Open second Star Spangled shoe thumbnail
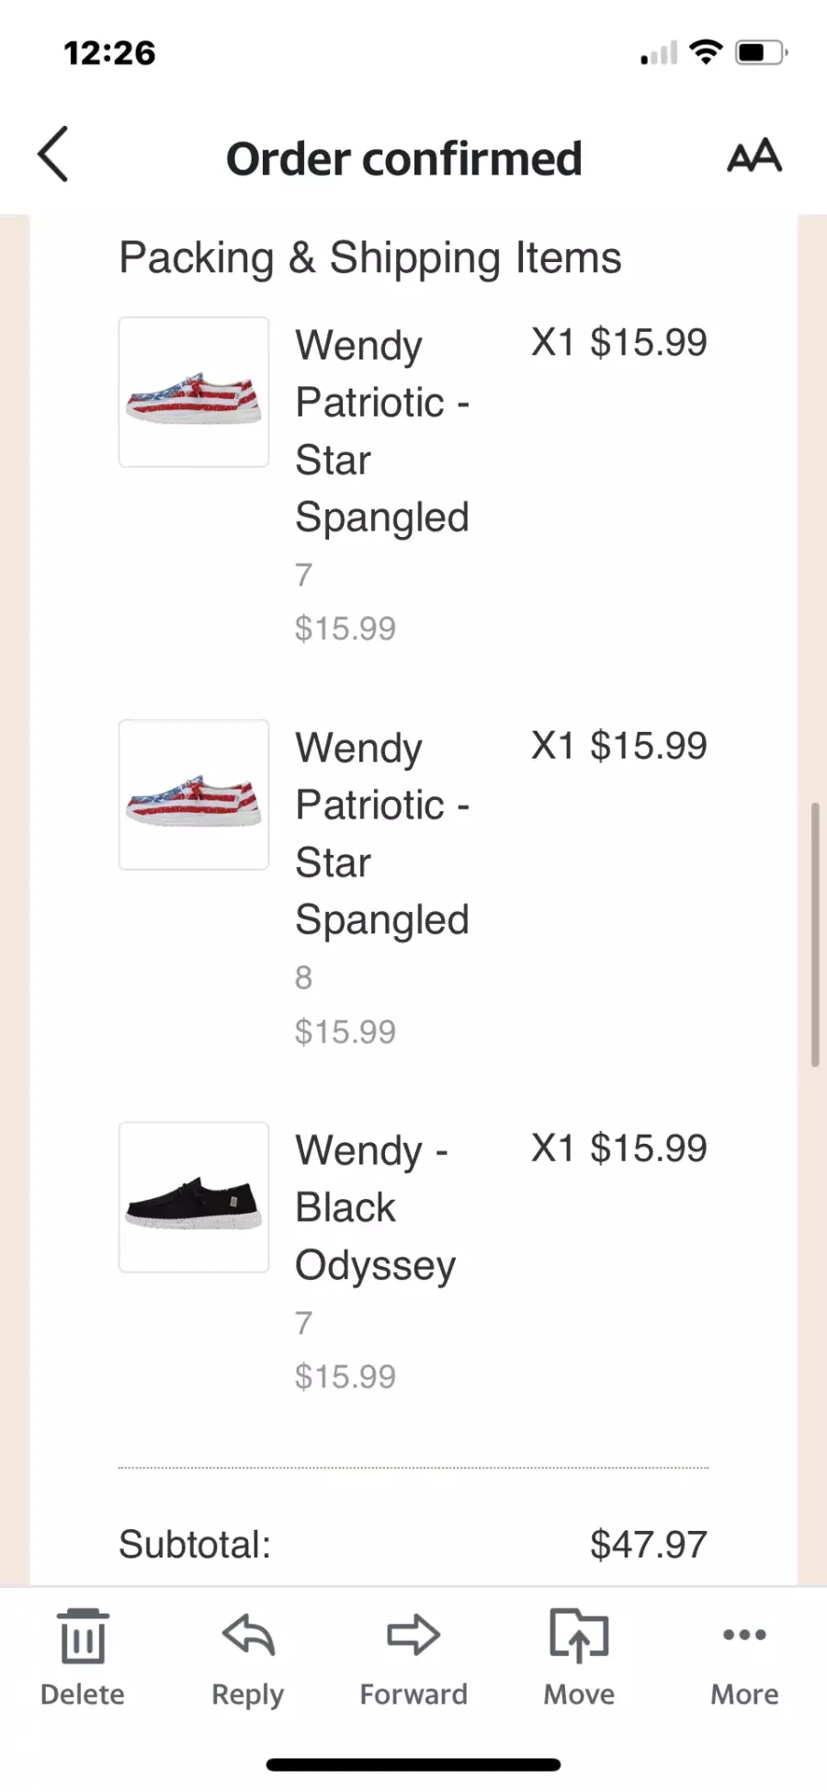The height and width of the screenshot is (1792, 827). click(x=194, y=795)
